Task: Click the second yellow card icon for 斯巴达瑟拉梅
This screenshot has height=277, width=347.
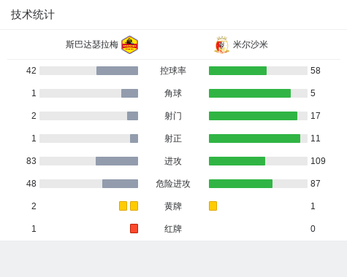Action: pyautogui.click(x=134, y=206)
